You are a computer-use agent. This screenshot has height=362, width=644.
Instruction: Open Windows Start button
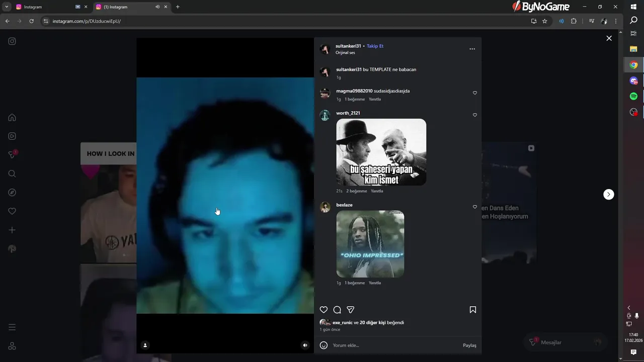tap(633, 7)
